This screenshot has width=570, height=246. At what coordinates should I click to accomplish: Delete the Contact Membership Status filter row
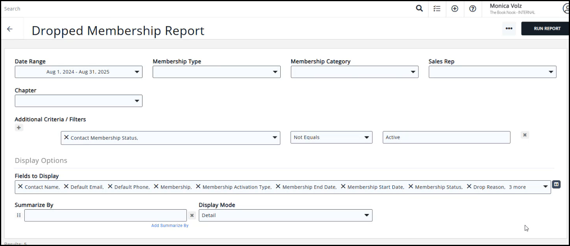(525, 135)
